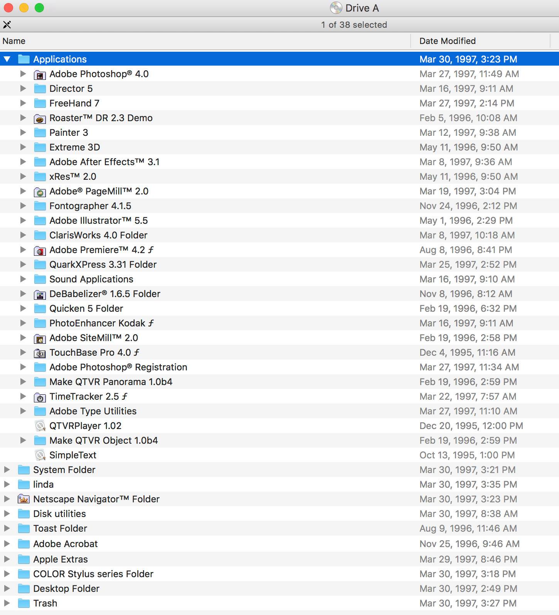
Task: Click the Roaster DR 2.3 Demo icon
Action: coord(40,118)
